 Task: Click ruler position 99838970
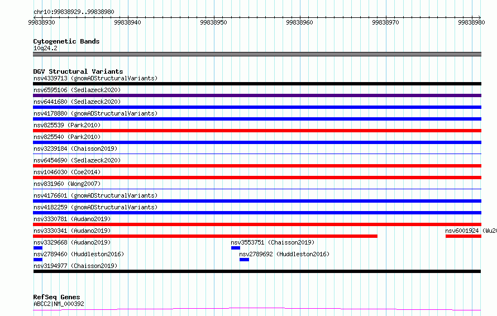point(385,22)
